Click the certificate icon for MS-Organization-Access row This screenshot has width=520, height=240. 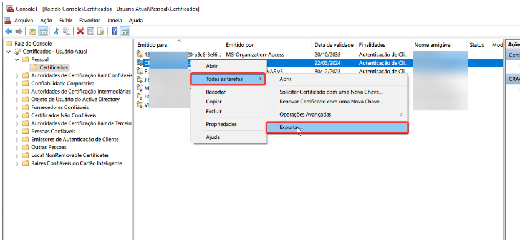click(x=140, y=54)
